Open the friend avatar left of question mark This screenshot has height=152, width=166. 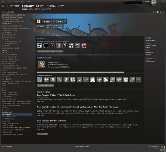[x=46, y=46]
